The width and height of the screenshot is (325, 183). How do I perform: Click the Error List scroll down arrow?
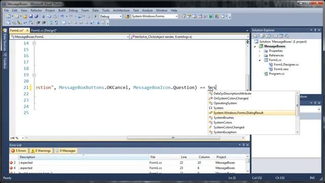coord(248,171)
